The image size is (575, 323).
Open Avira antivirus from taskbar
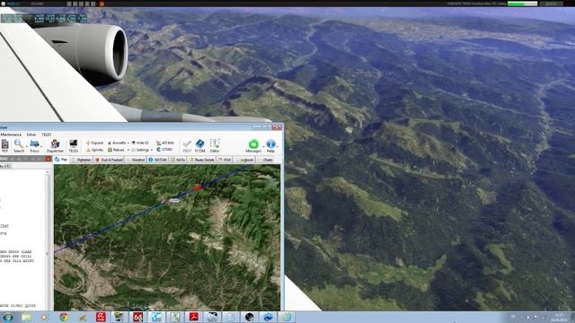(x=101, y=317)
